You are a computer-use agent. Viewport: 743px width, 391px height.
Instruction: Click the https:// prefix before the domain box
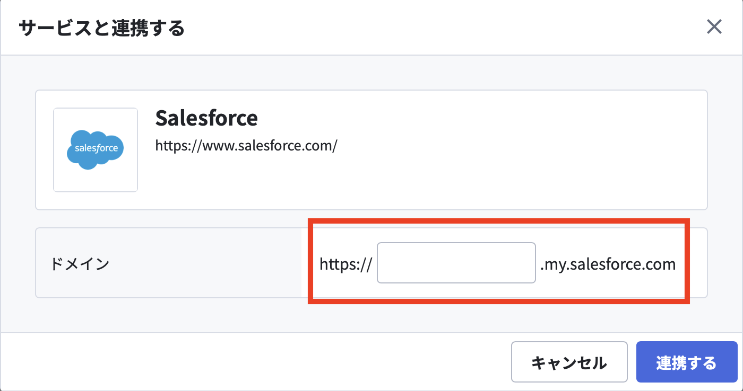click(x=346, y=264)
